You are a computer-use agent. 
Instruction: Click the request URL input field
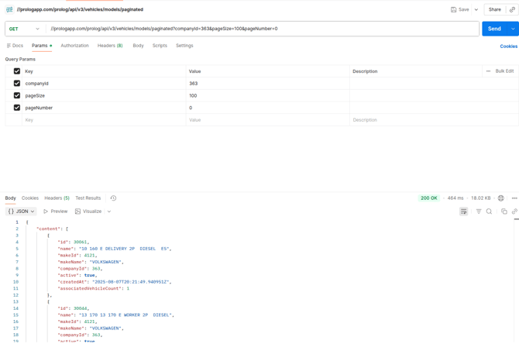(x=262, y=29)
